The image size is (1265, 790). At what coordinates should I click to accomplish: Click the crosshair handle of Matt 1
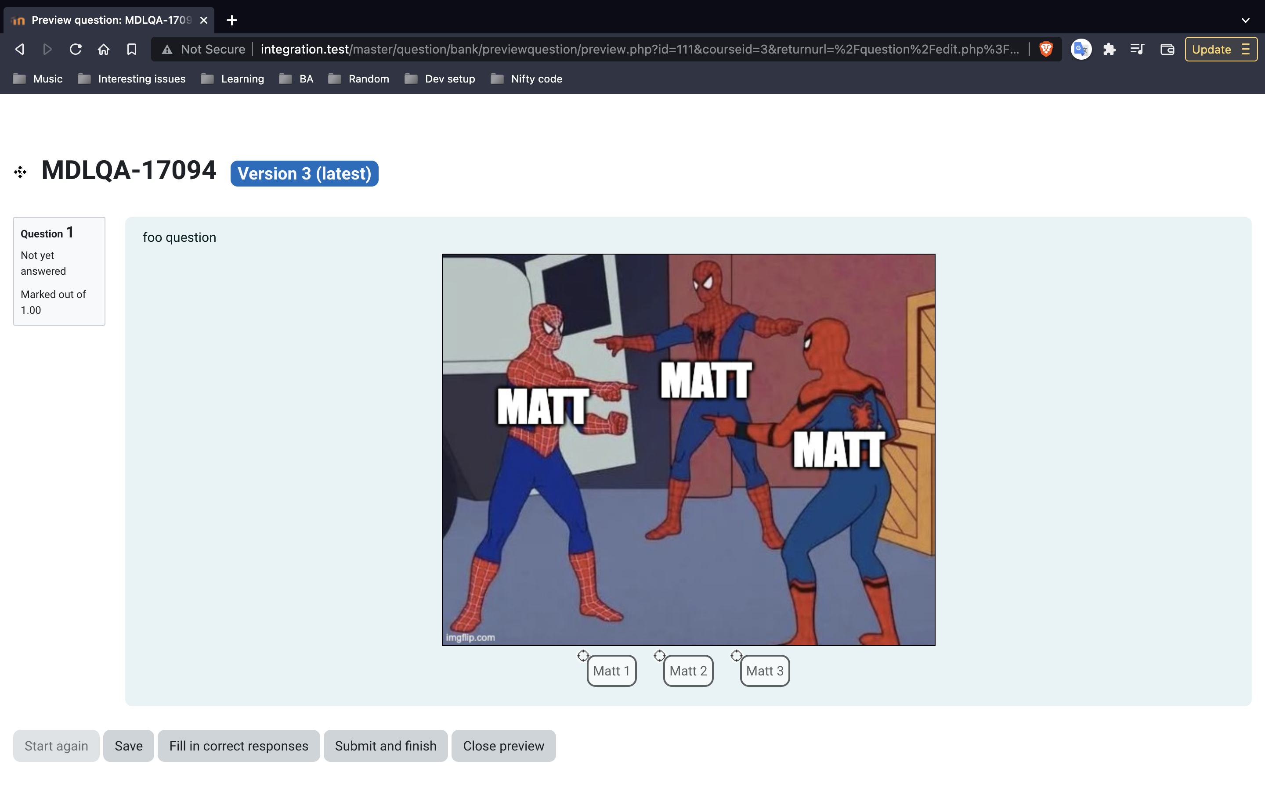pos(583,655)
